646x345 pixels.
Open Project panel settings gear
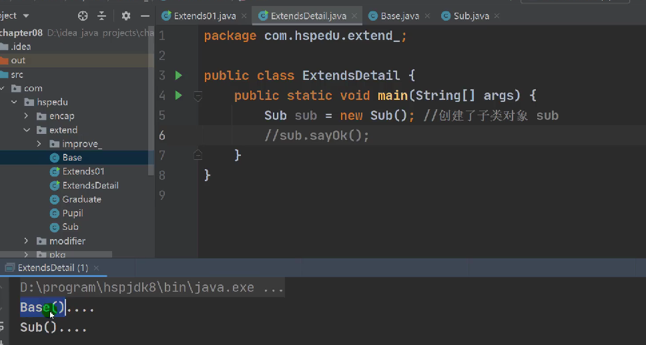[126, 16]
